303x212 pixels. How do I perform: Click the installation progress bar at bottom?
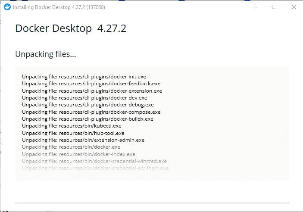(x=152, y=202)
